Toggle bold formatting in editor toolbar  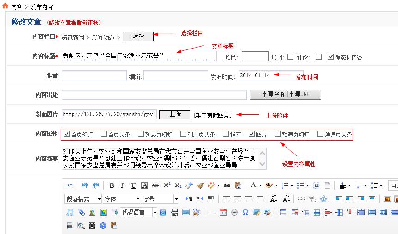111,185
